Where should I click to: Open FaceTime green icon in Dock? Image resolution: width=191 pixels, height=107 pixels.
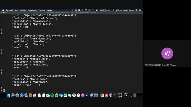pos(70,95)
